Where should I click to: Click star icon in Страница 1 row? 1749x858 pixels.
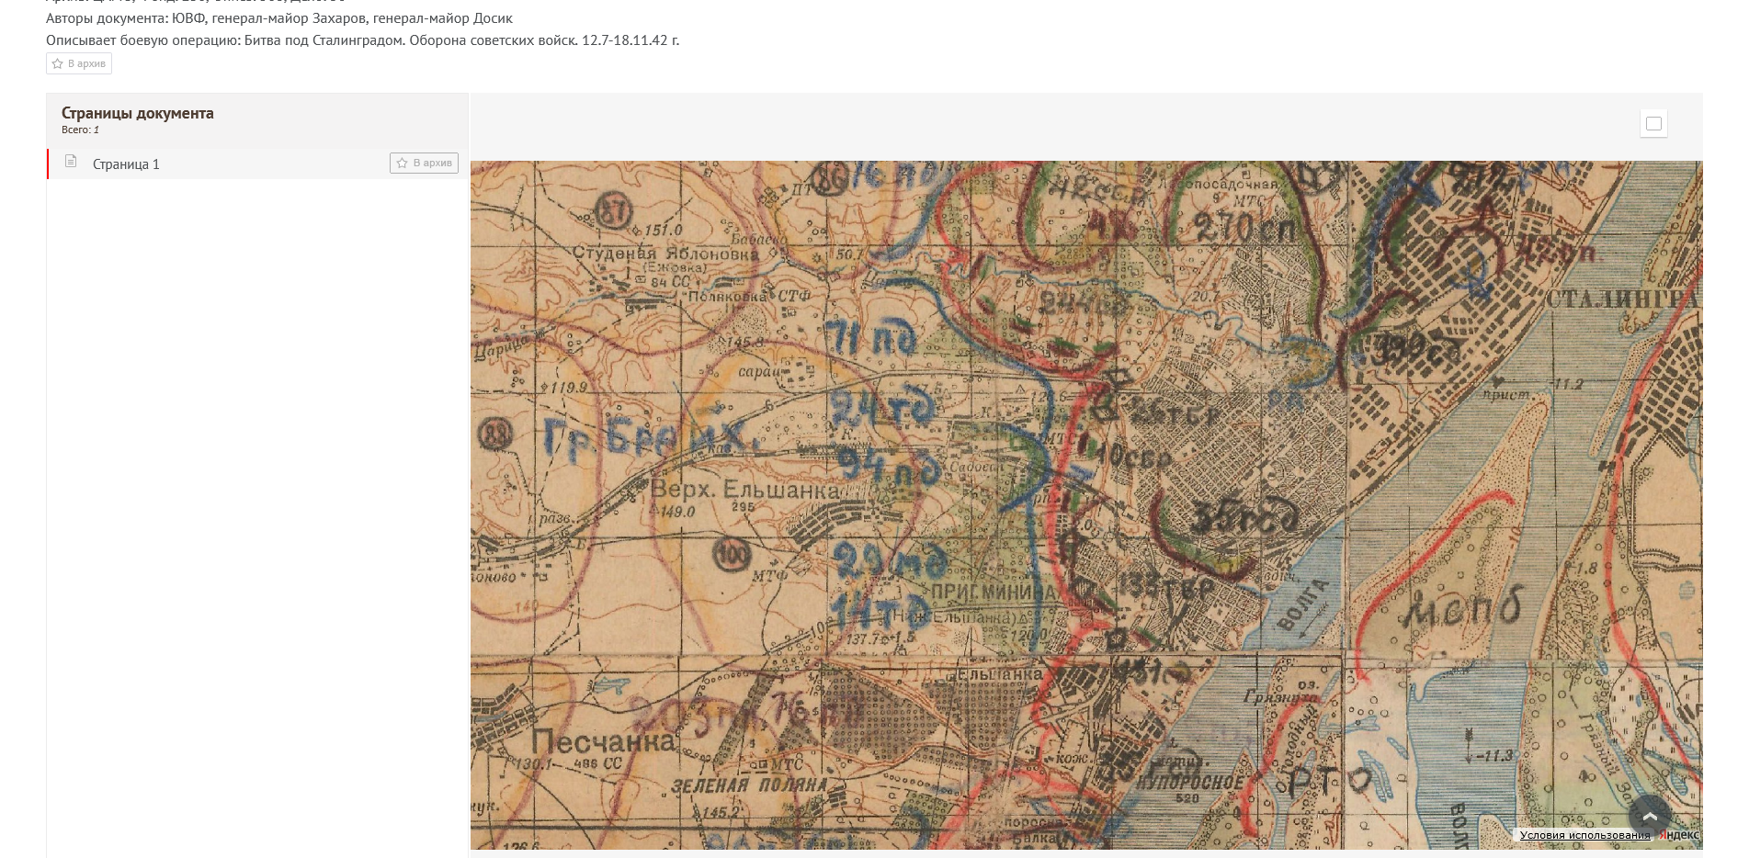coord(402,163)
